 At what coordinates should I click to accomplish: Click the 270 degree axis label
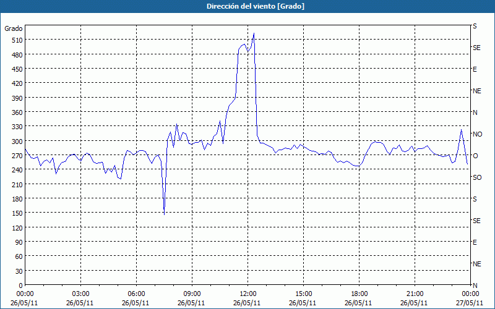click(17, 156)
